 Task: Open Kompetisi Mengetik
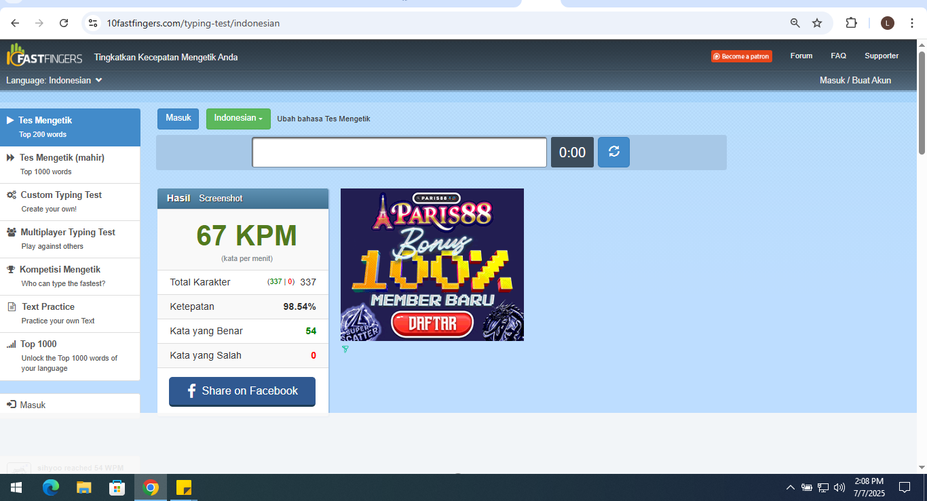71,276
